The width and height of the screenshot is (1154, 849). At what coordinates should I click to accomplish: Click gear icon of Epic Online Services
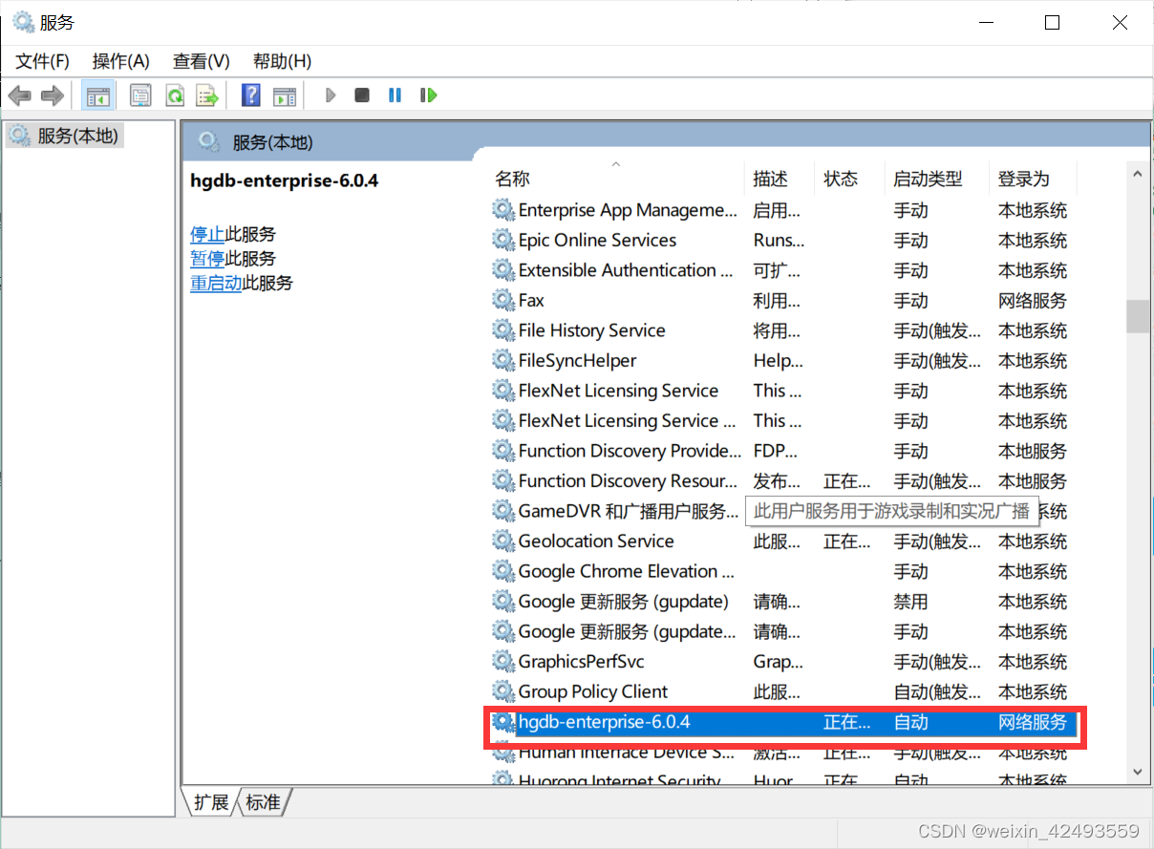pos(503,240)
